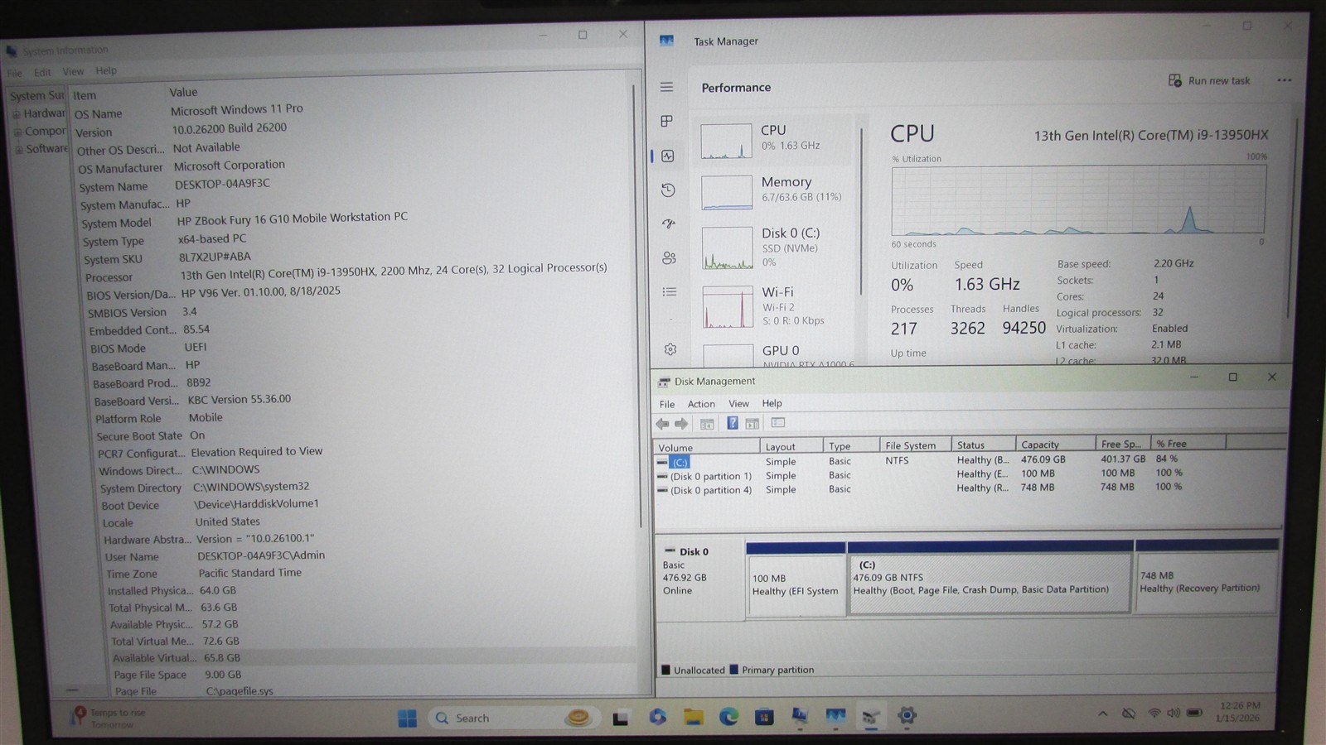1326x745 pixels.
Task: Open Details list icon in Task Manager
Action: click(670, 291)
